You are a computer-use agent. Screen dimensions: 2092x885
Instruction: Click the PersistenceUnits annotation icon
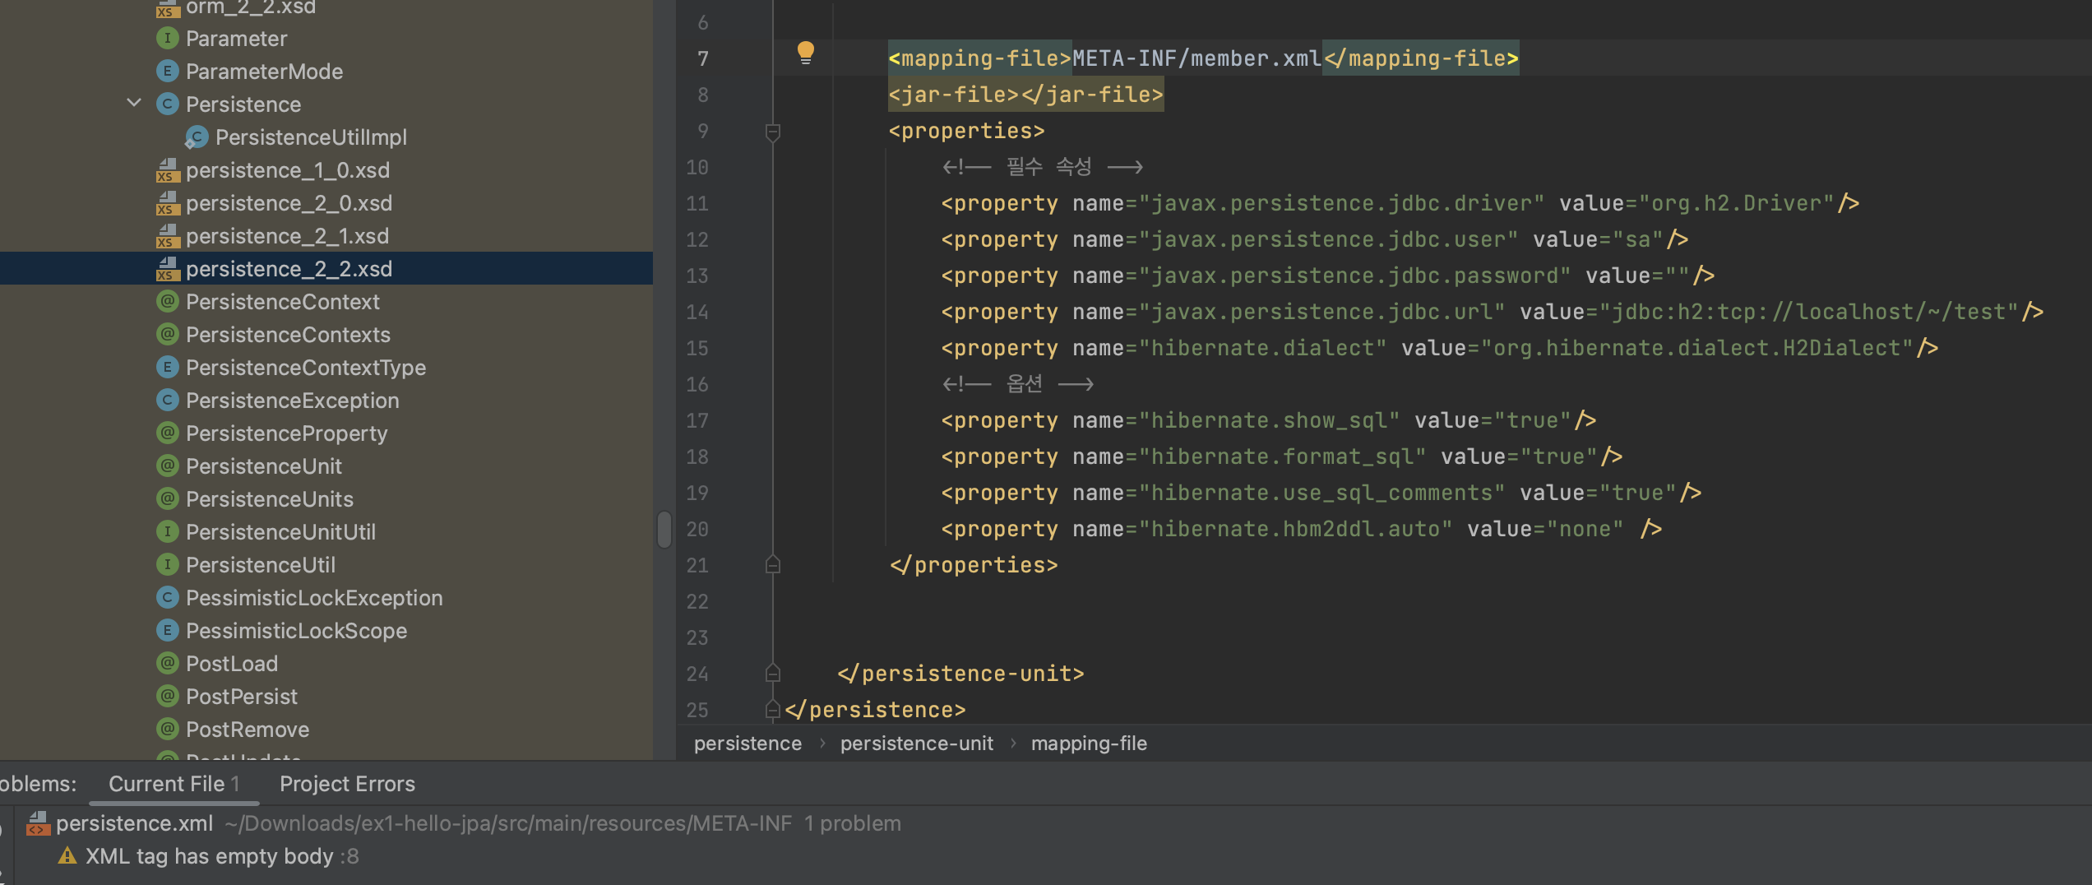168,498
